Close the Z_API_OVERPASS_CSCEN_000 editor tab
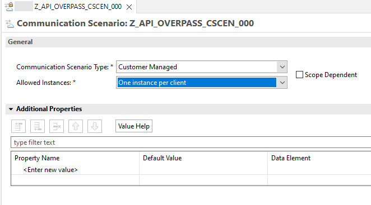 [x=129, y=7]
